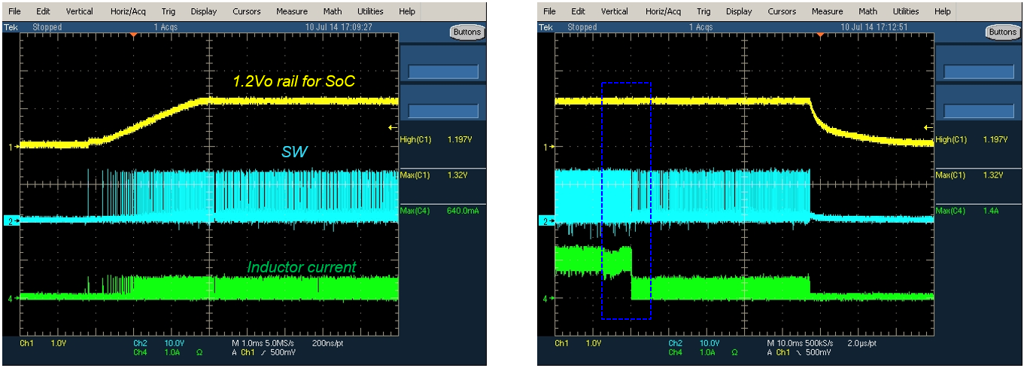Open Utilities menu in left oscilloscope window
The image size is (1027, 368).
tap(371, 11)
